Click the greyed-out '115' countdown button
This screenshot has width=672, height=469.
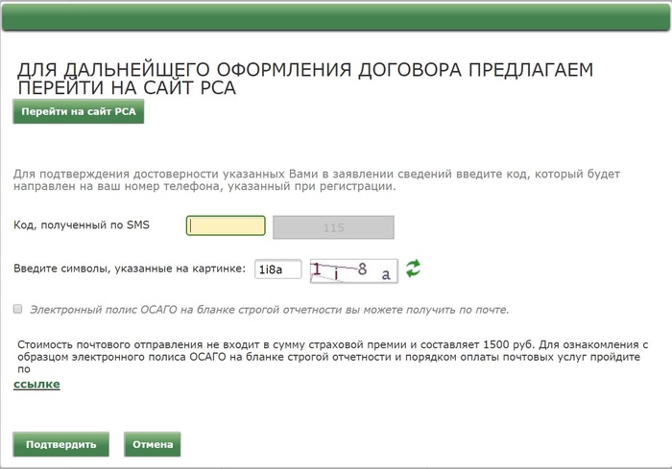click(333, 227)
